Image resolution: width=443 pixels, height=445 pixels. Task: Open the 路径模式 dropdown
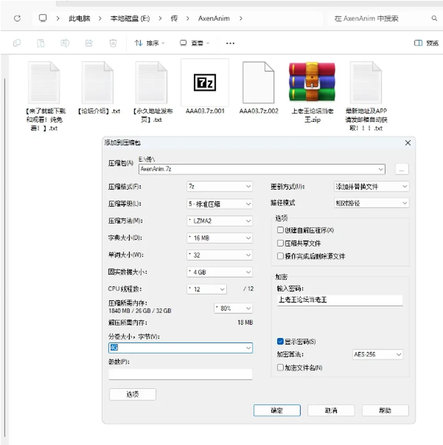pyautogui.click(x=371, y=203)
